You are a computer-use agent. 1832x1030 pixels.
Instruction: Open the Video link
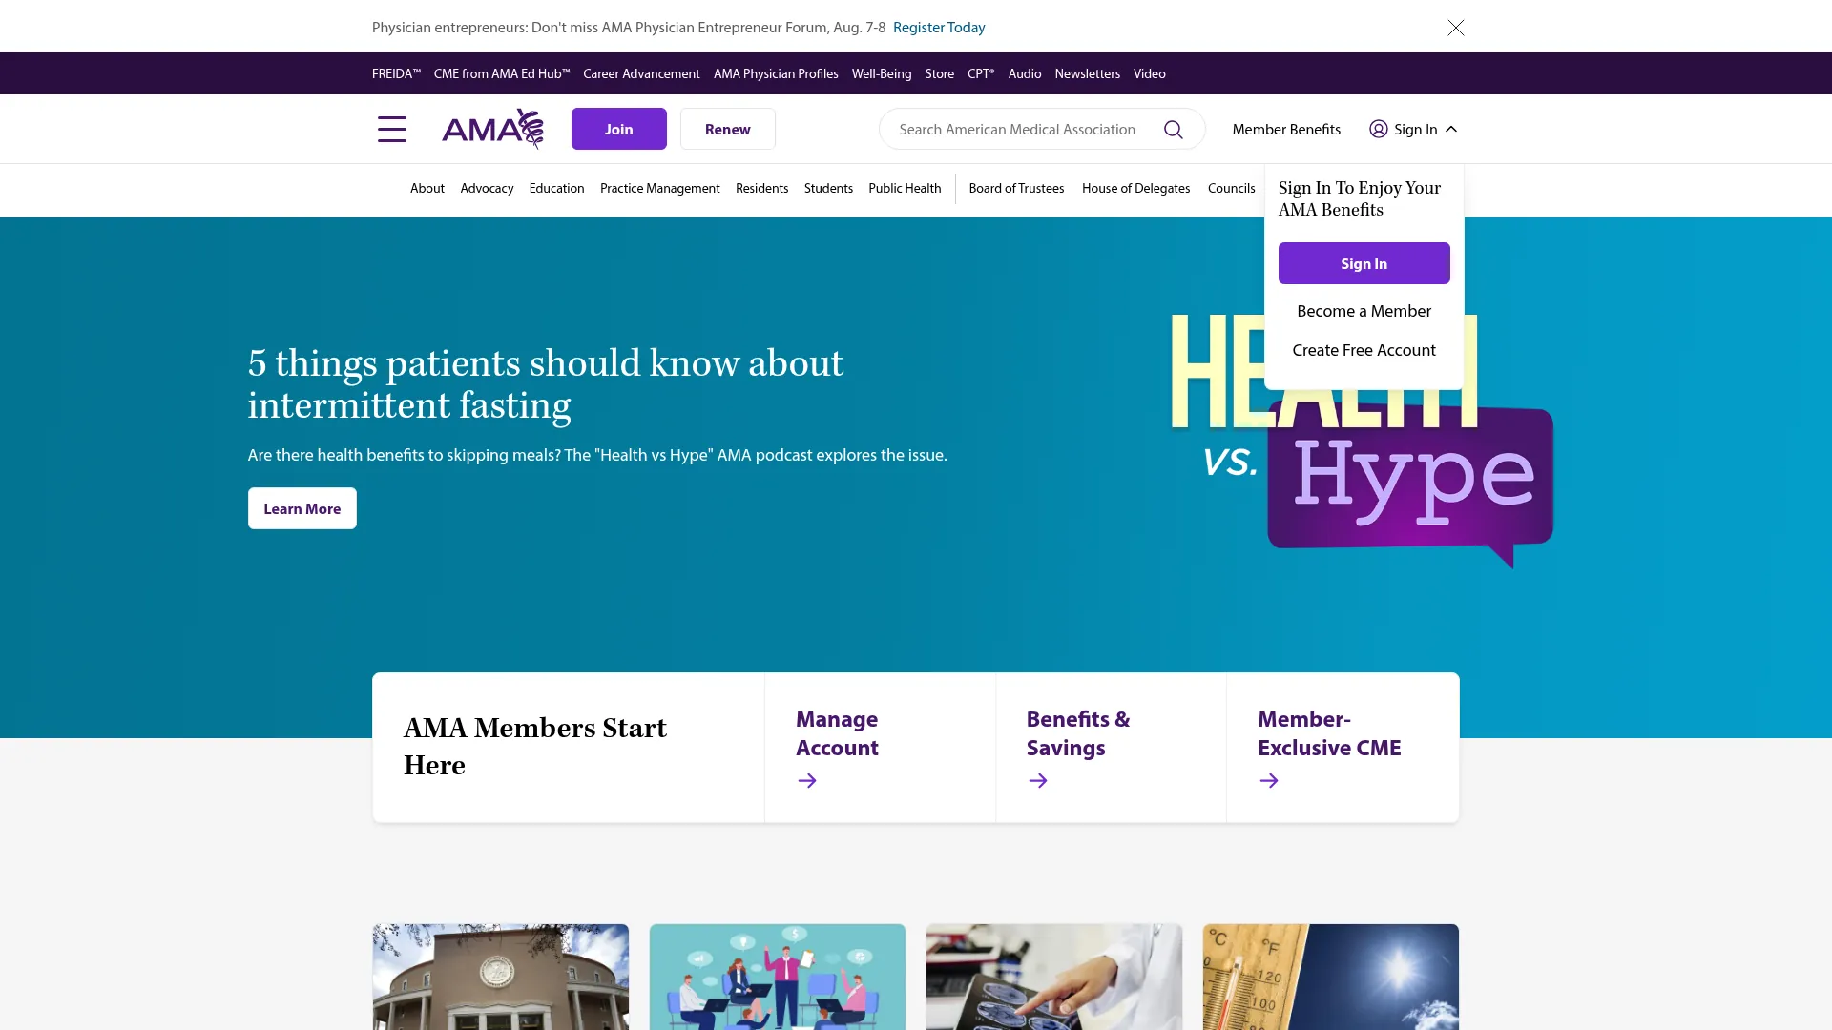pyautogui.click(x=1150, y=73)
